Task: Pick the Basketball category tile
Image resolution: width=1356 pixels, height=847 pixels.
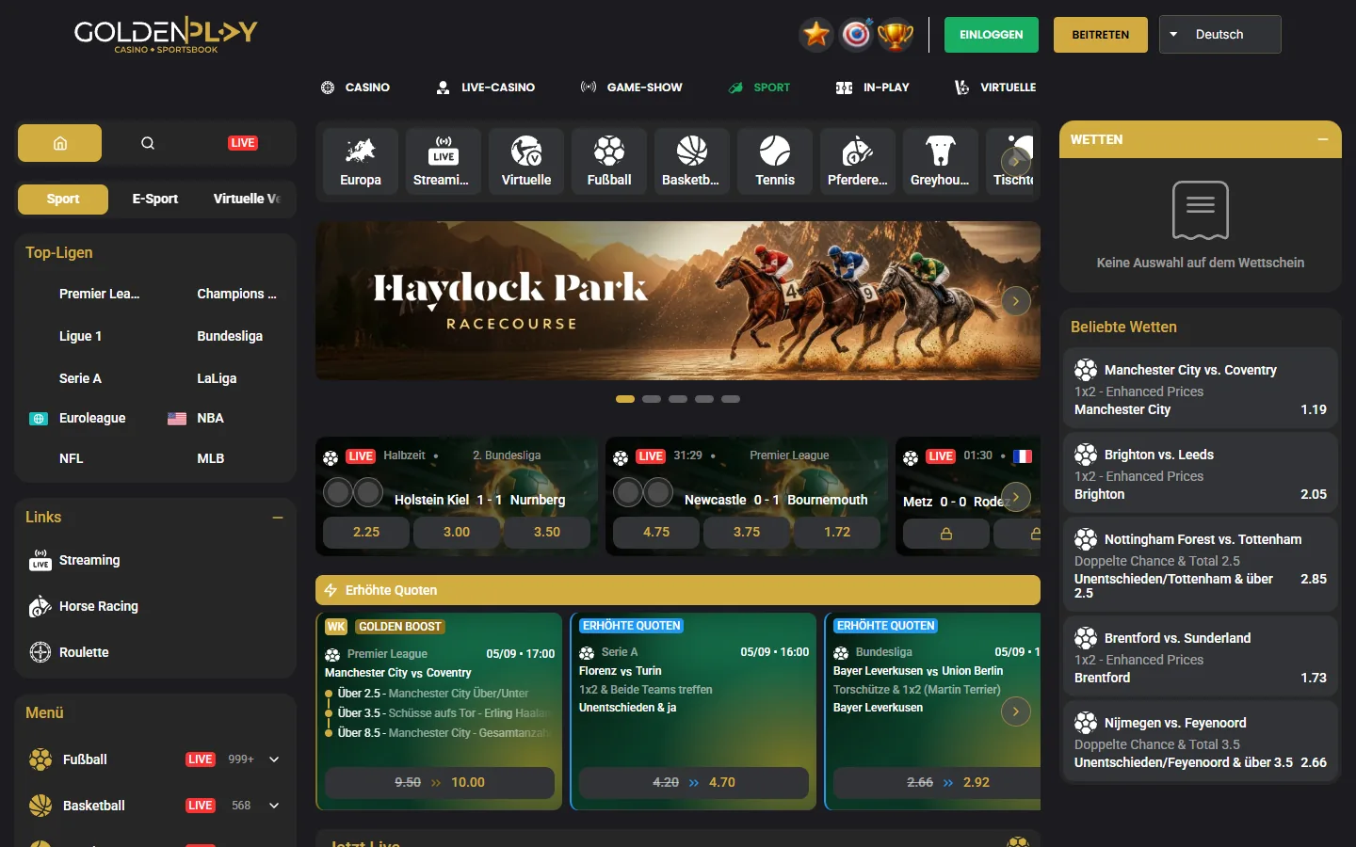Action: pyautogui.click(x=692, y=162)
